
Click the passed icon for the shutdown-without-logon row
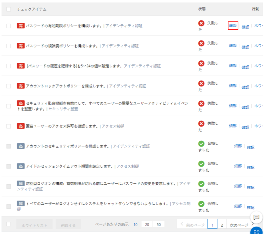click(201, 204)
